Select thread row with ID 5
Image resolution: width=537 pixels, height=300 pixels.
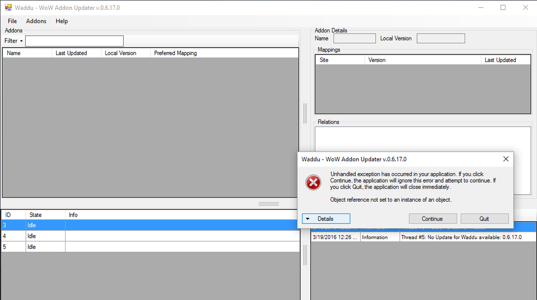click(x=150, y=247)
